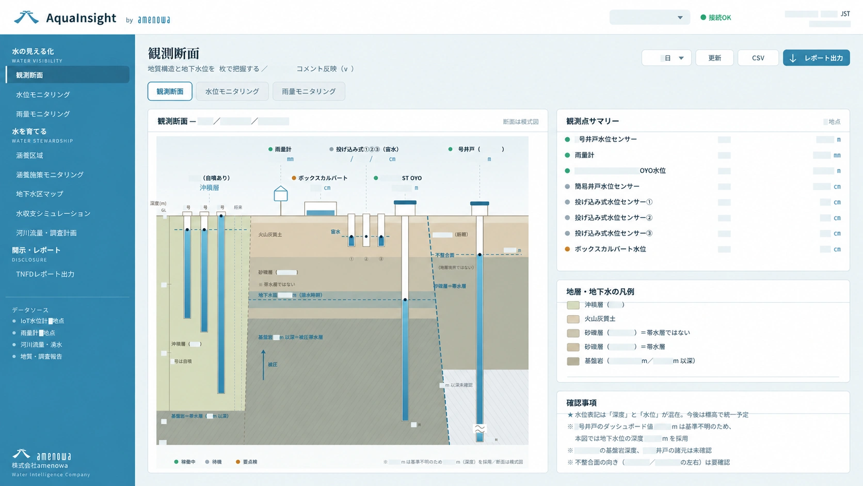Click the green status dot beside 接続OK

click(x=703, y=18)
